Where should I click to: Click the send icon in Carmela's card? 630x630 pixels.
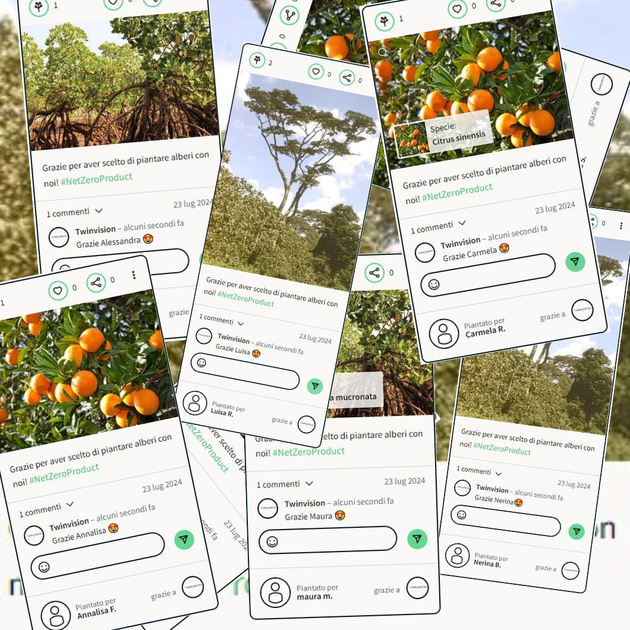(x=575, y=262)
